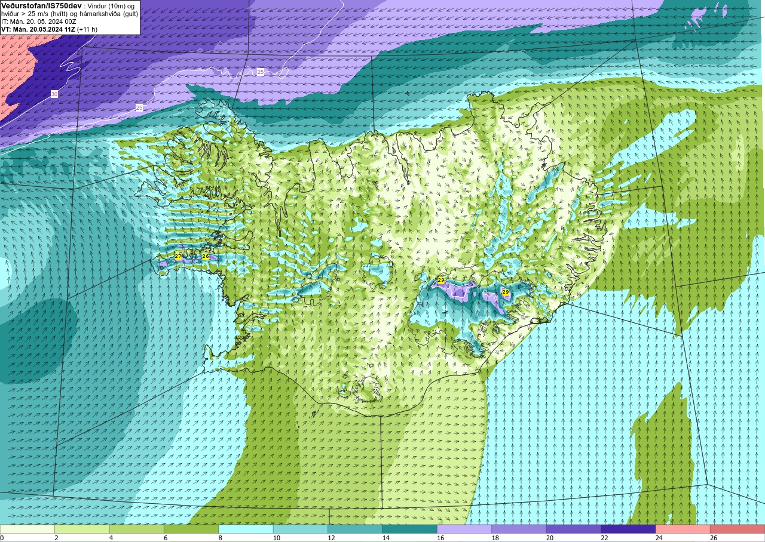Choose the 12–14 m/s teal legend swatch
The image size is (765, 542).
(355, 529)
